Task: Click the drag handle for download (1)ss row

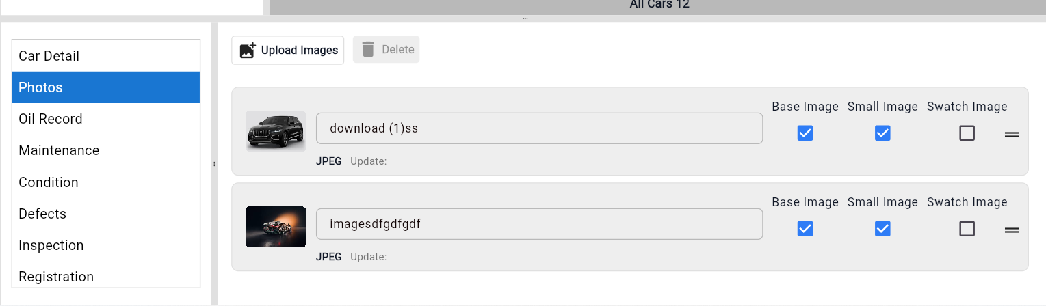Action: pyautogui.click(x=1011, y=135)
